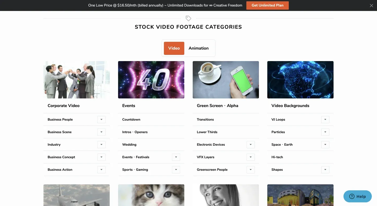Click the Get Unlimited Plan button
Viewport: 377px width, 206px height.
267,5
